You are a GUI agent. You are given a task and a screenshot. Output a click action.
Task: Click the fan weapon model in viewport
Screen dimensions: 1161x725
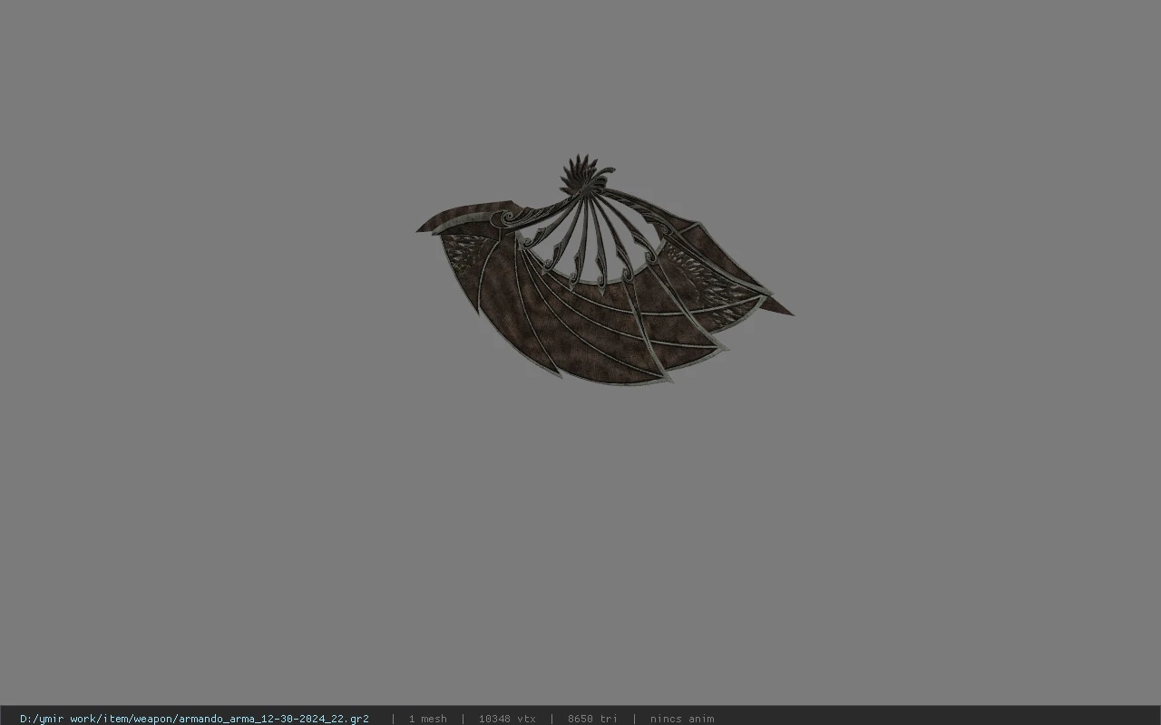pyautogui.click(x=604, y=272)
